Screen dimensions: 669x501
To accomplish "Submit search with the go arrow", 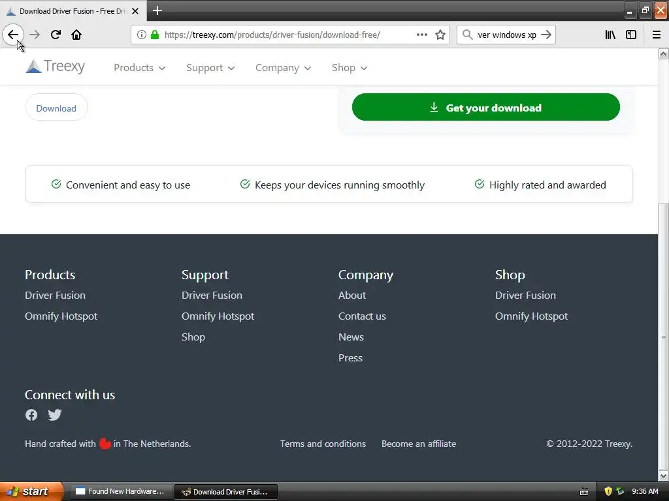I will tap(546, 35).
